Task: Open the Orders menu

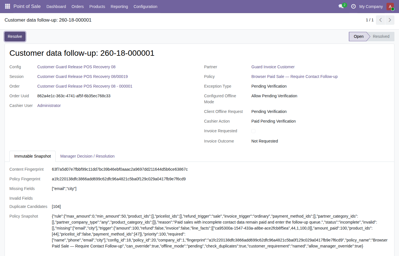Action: coord(78,7)
